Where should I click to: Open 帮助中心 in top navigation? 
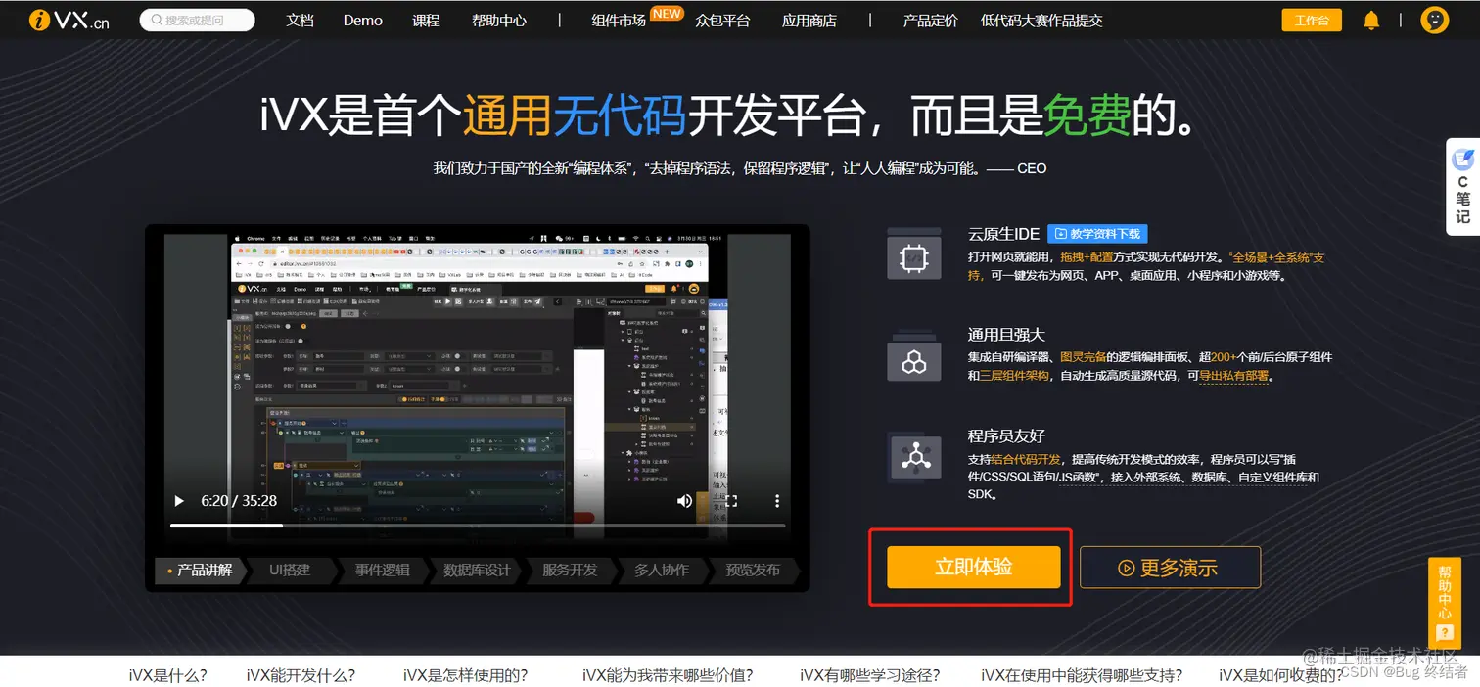coord(499,21)
